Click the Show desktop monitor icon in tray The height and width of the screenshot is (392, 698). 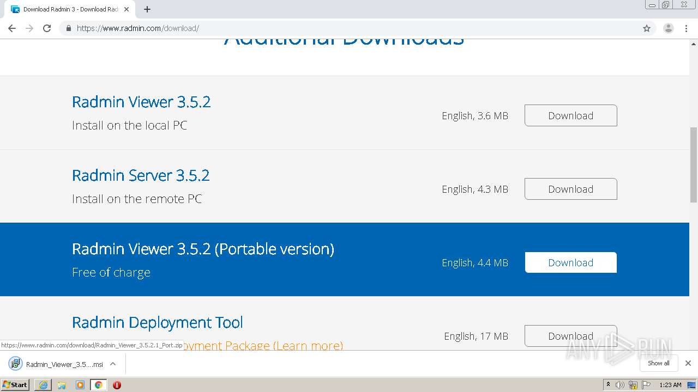tap(691, 385)
